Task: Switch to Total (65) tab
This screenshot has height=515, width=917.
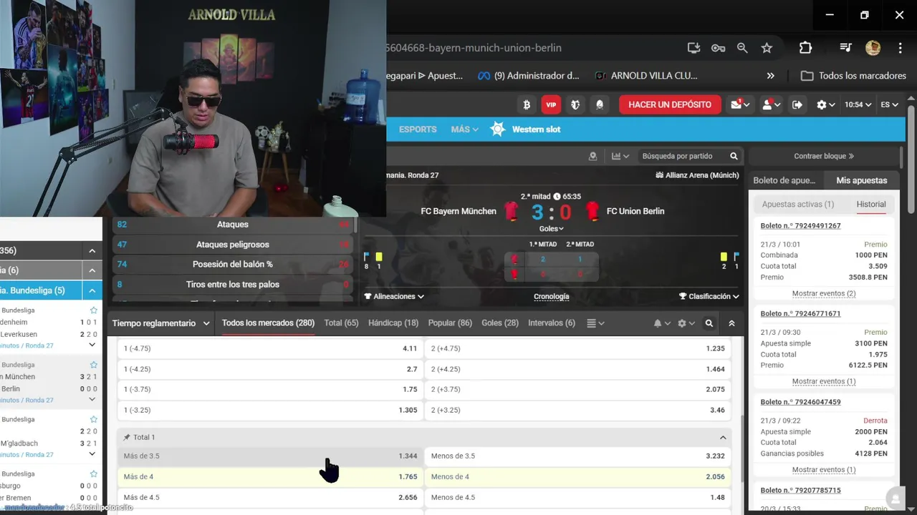Action: 341,323
